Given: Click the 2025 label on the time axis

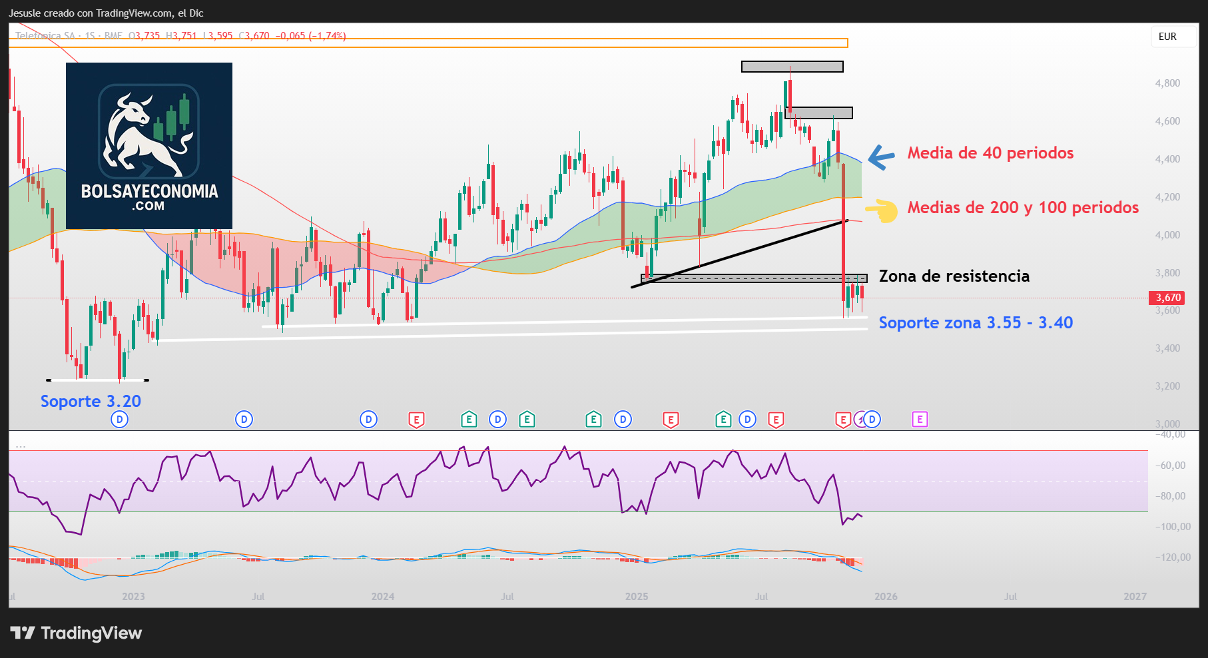Looking at the screenshot, I should 637,597.
